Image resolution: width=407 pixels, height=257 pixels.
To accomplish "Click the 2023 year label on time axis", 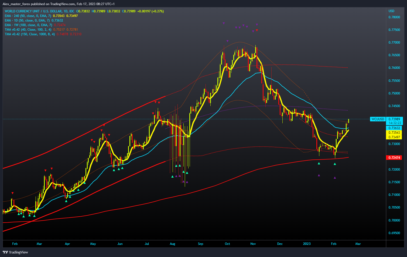I will click(307, 244).
